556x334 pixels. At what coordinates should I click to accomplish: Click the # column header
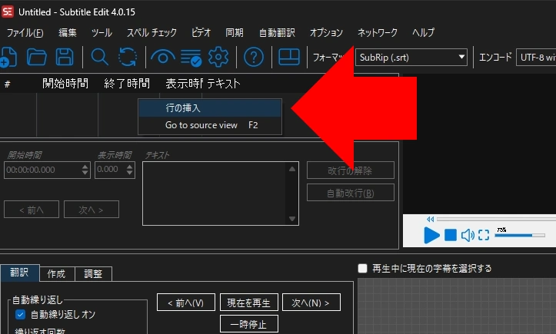[x=8, y=84]
